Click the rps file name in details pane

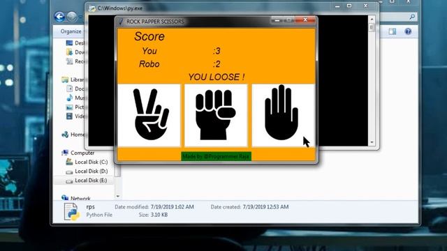coord(90,207)
